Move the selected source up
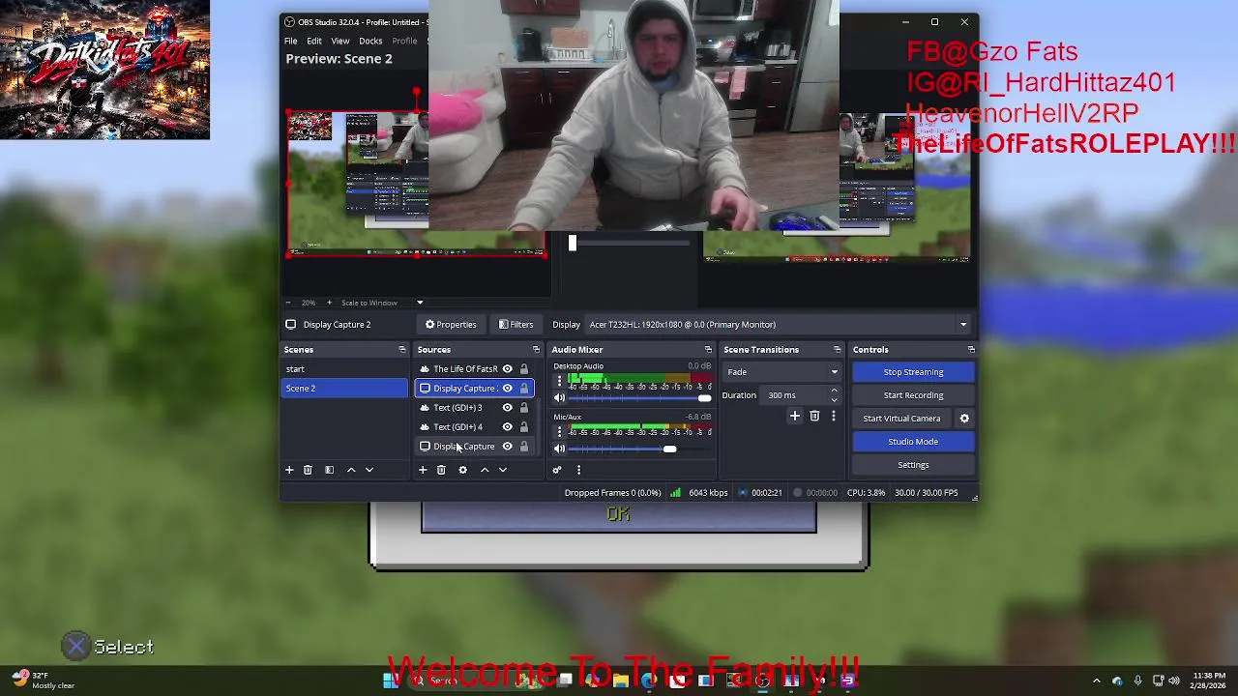 485,470
